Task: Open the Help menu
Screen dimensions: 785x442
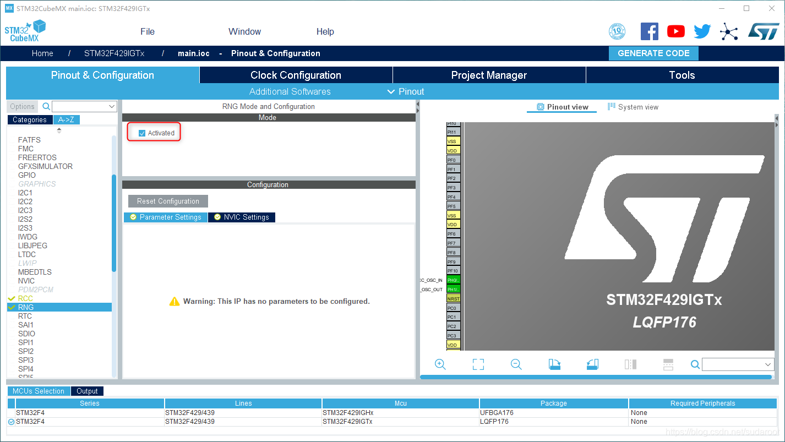Action: (x=325, y=31)
